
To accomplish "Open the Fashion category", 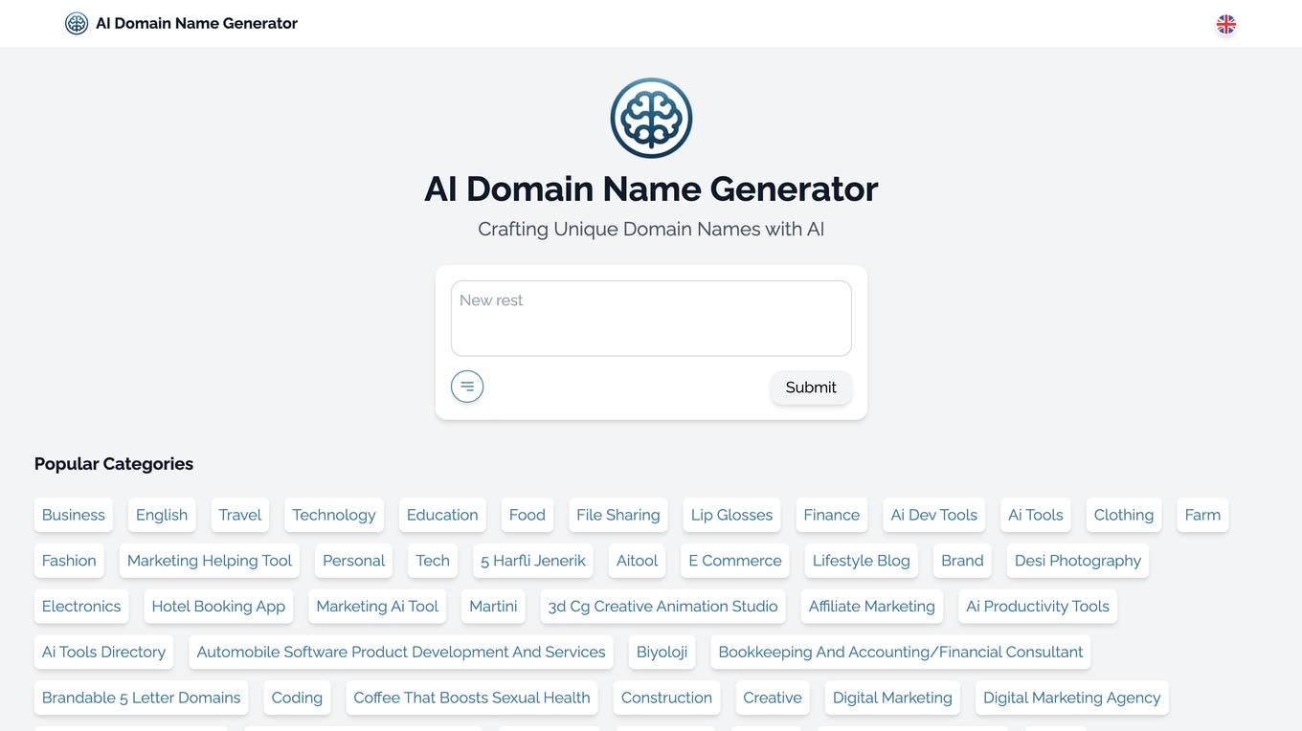I will [69, 561].
